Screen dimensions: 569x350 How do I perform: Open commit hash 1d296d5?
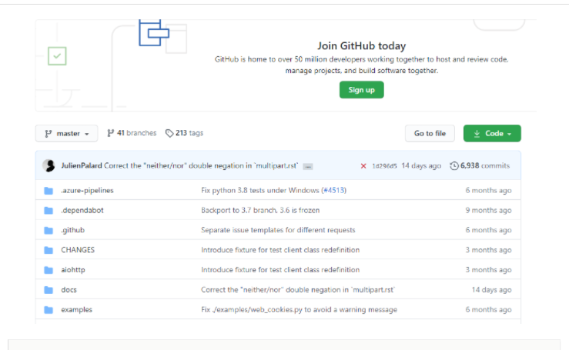(385, 165)
